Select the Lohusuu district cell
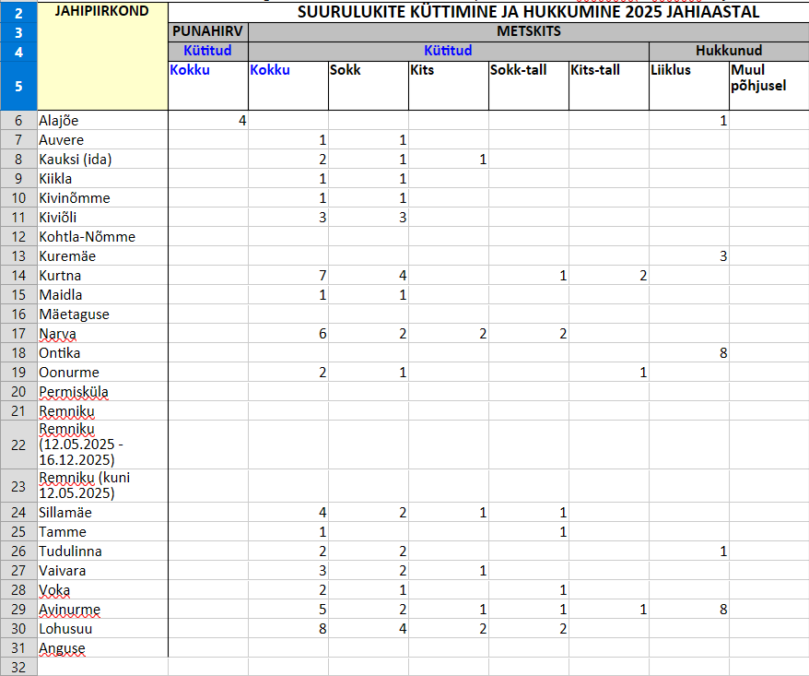This screenshot has width=809, height=676. coord(101,629)
